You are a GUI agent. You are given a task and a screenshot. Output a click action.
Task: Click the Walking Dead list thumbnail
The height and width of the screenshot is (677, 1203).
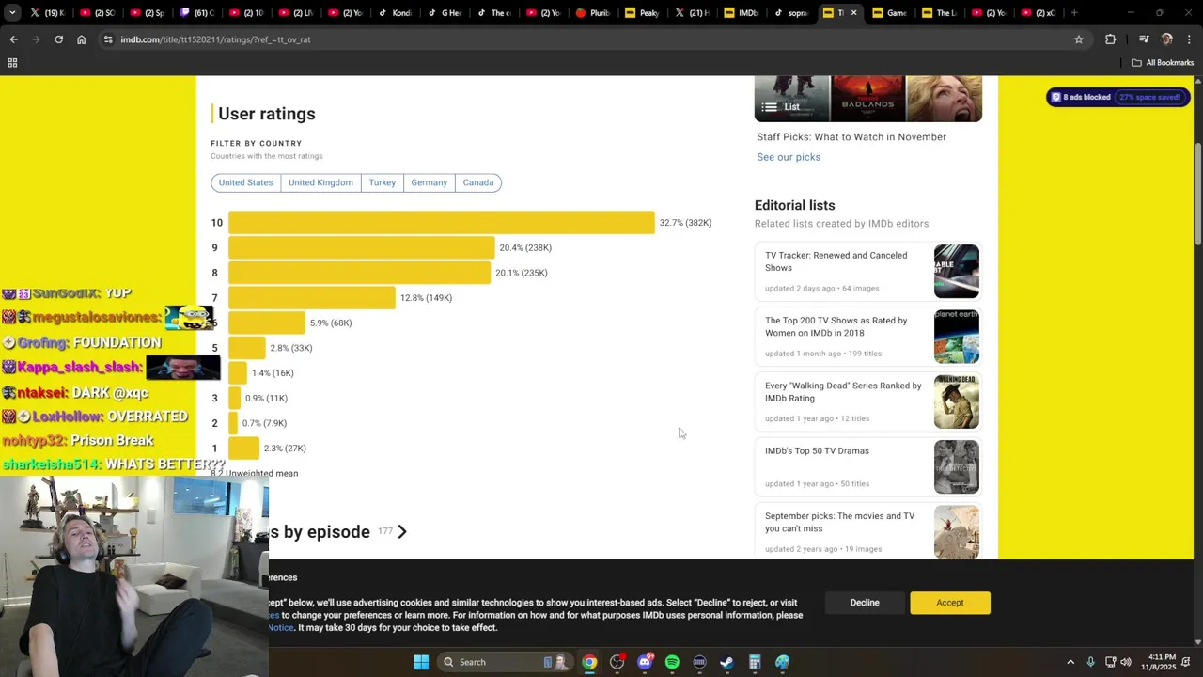click(x=957, y=401)
